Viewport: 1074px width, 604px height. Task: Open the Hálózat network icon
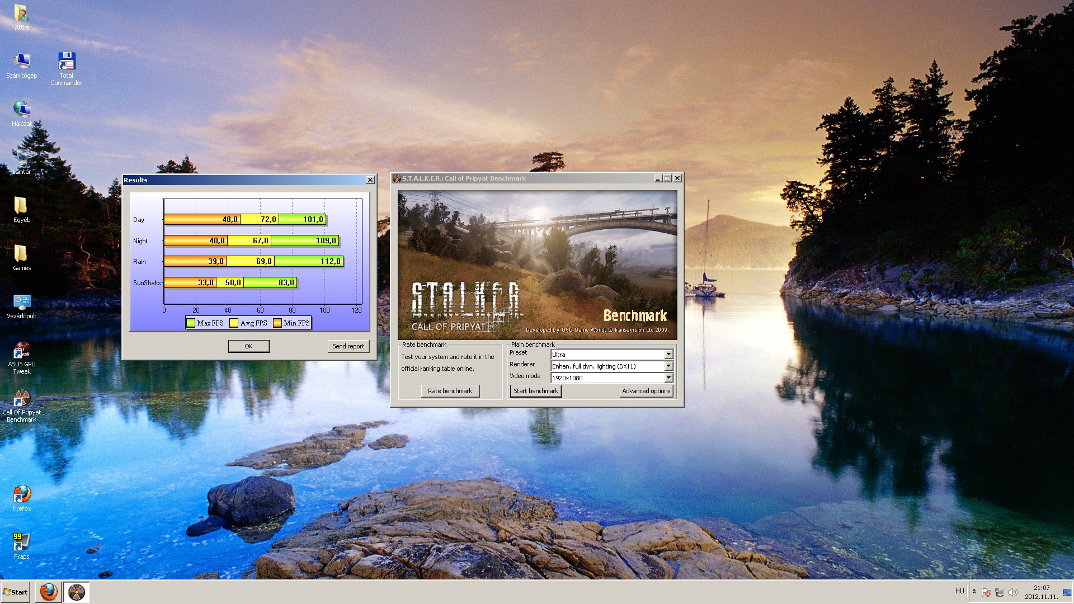21,114
